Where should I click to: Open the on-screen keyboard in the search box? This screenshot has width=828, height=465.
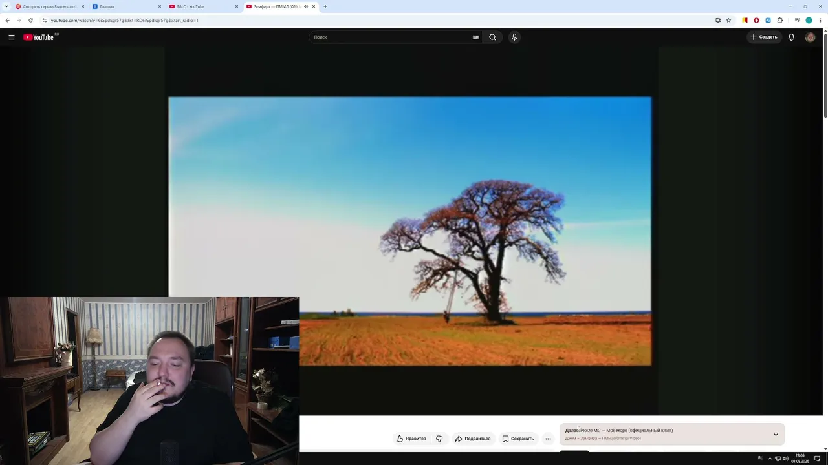coord(476,37)
